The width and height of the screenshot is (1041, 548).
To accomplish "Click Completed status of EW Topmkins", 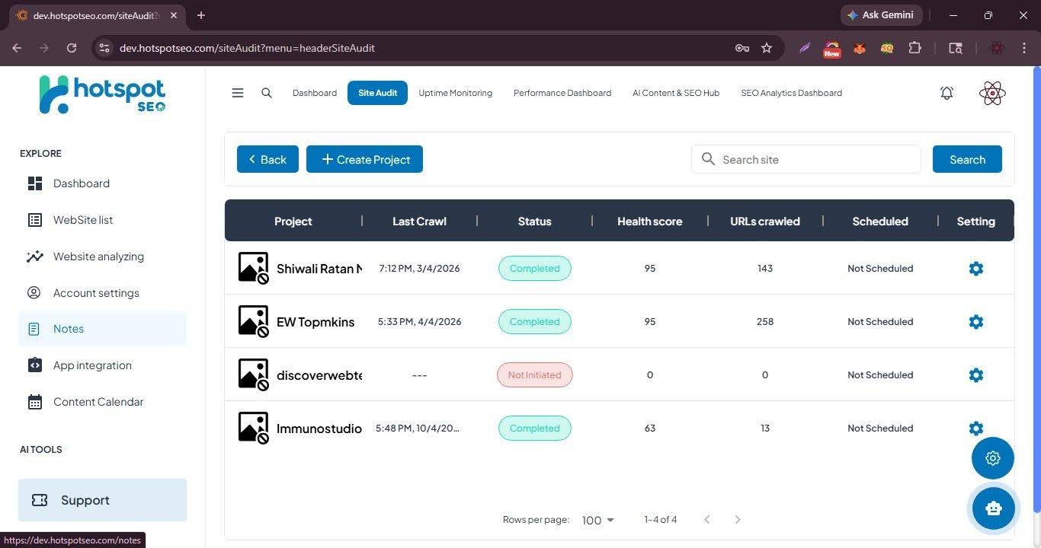I will pyautogui.click(x=534, y=321).
